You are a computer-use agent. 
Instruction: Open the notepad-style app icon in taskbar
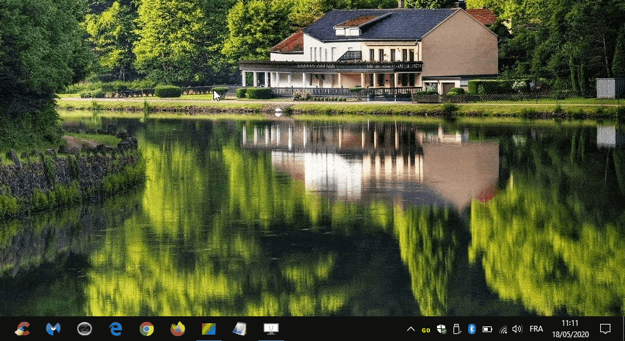pos(240,329)
